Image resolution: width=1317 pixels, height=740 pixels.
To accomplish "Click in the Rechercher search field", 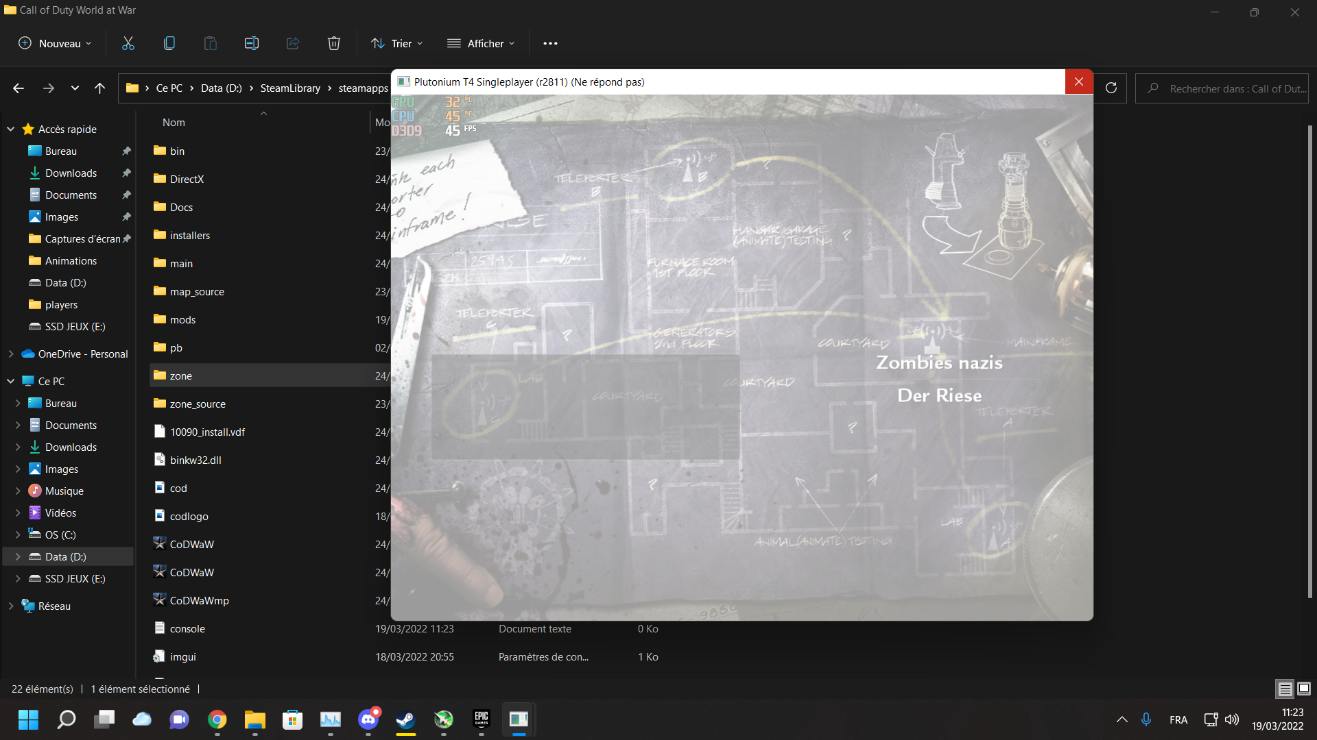I will tap(1222, 88).
